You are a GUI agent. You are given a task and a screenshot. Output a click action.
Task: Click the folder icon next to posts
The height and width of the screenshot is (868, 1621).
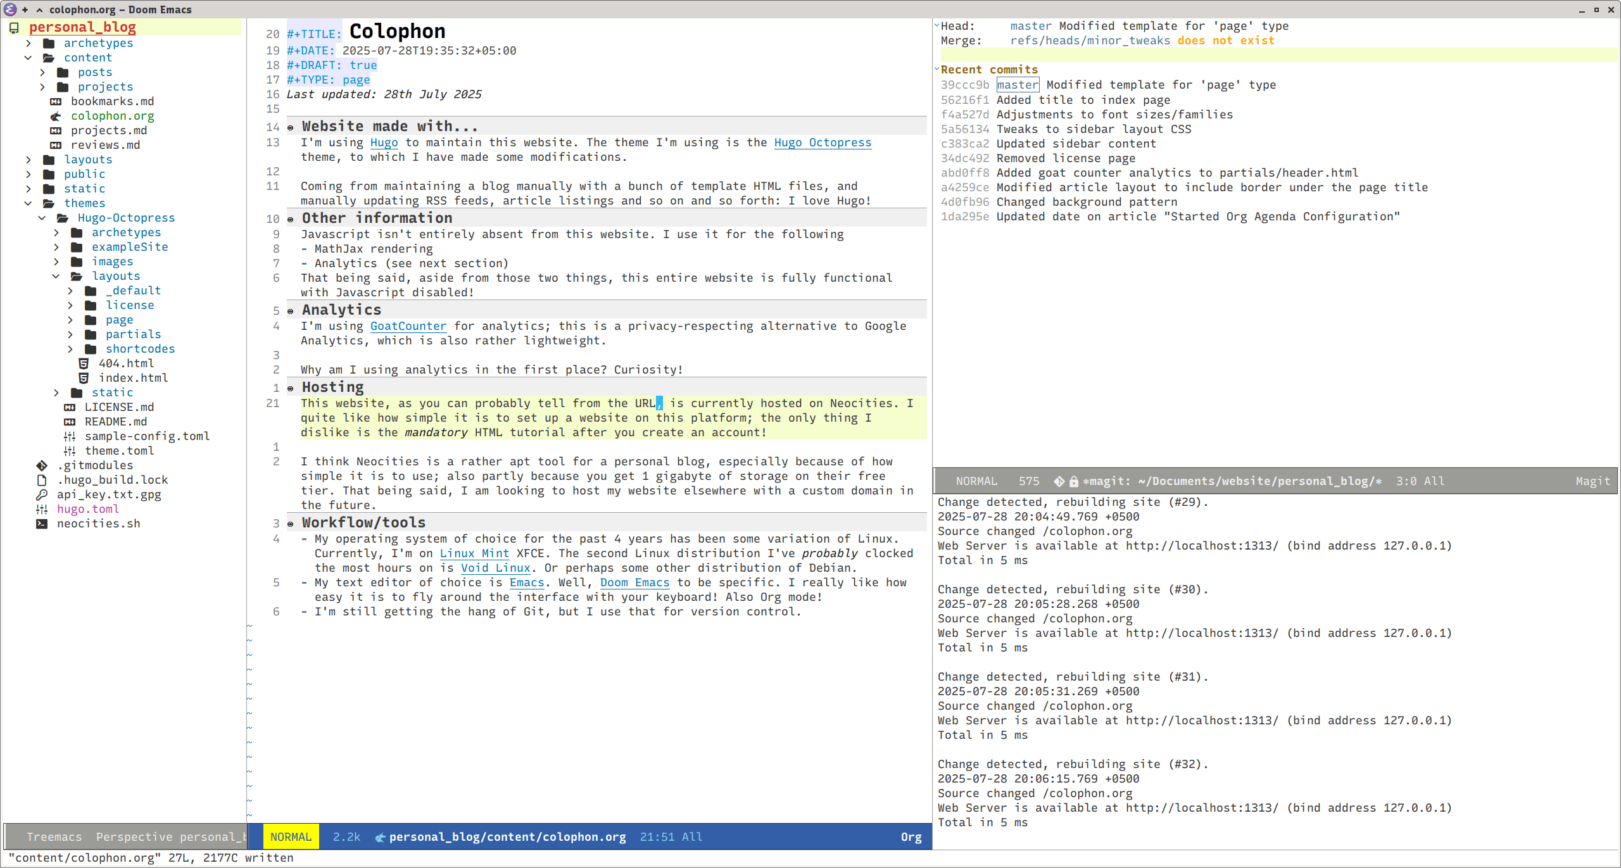(63, 72)
